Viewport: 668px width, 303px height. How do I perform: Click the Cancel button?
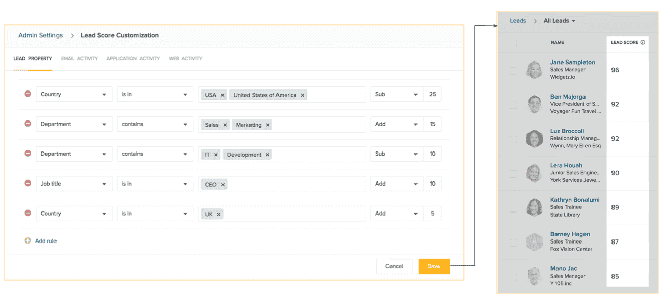point(394,266)
